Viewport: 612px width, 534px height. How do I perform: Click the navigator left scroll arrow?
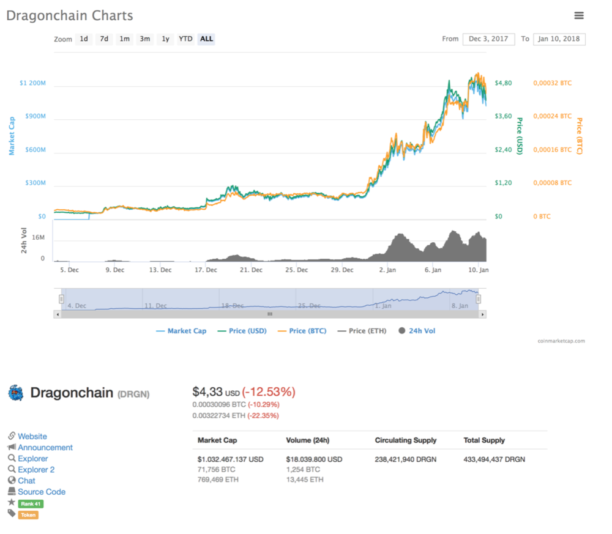tap(58, 314)
